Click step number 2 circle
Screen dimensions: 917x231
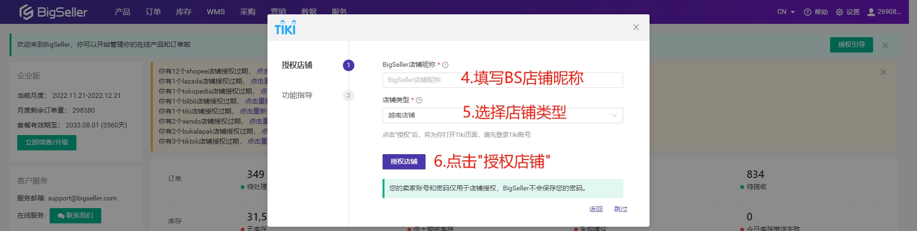point(349,95)
